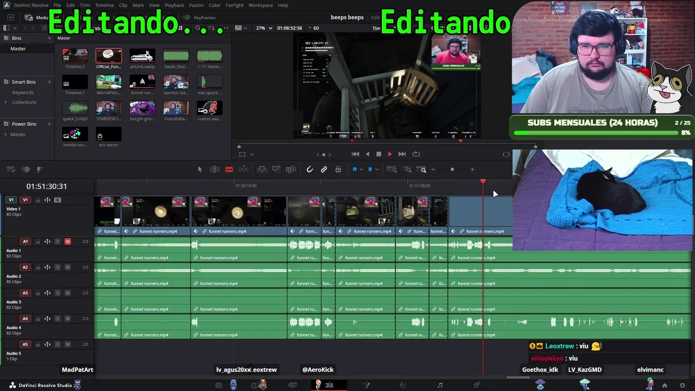The image size is (695, 391).
Task: Add a blue Flag to clip
Action: [x=355, y=169]
